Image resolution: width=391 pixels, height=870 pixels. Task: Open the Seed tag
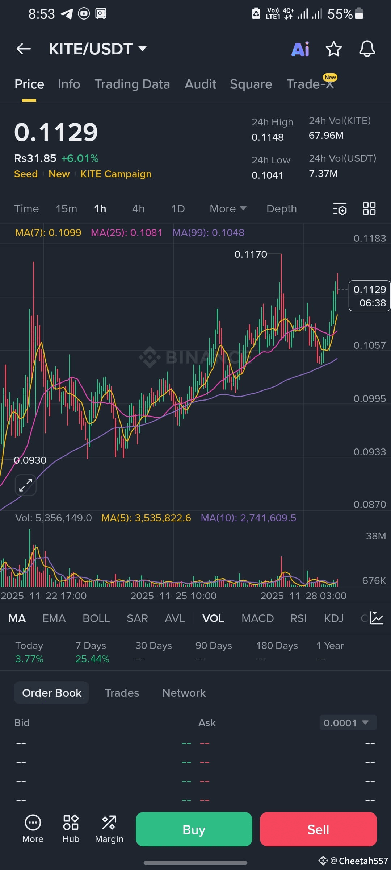(x=26, y=174)
